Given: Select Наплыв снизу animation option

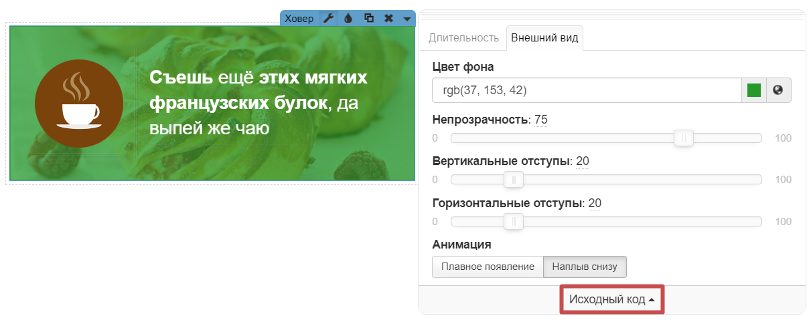Looking at the screenshot, I should pyautogui.click(x=585, y=267).
